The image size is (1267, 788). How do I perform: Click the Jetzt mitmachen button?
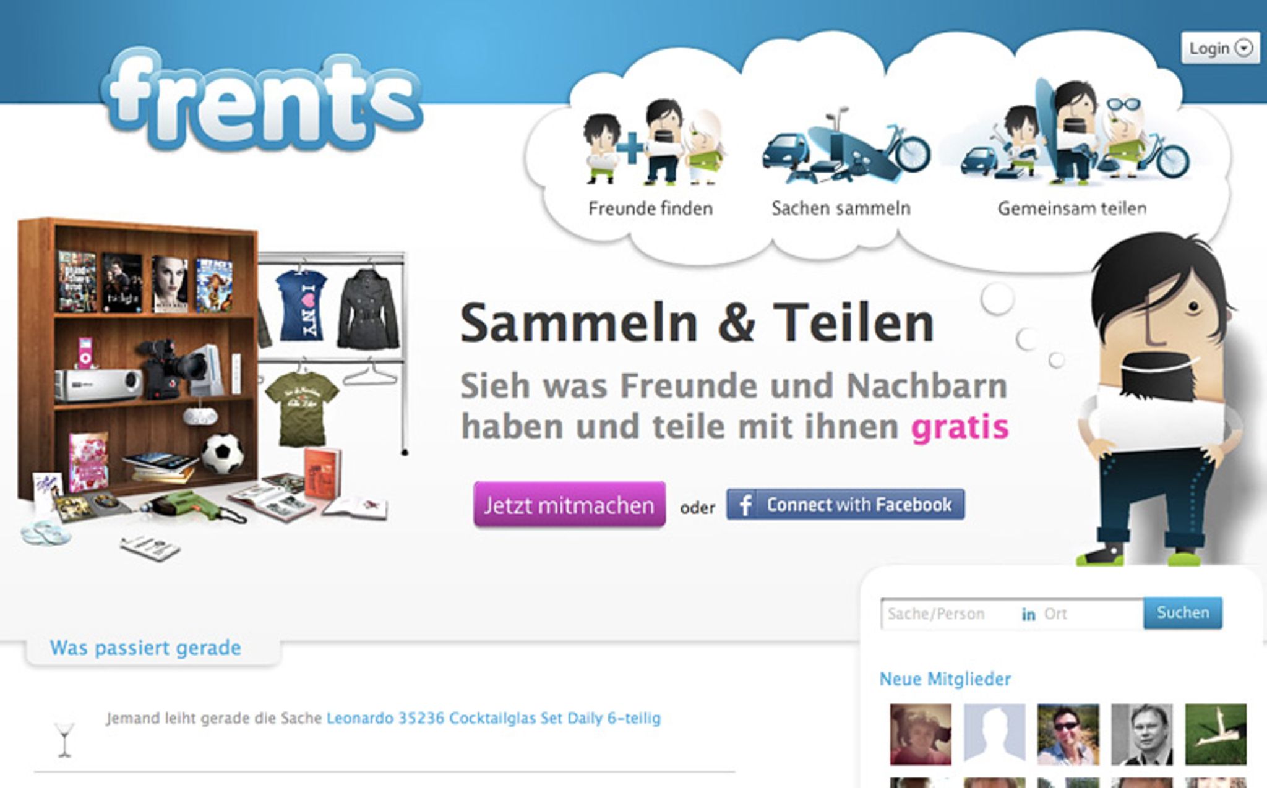pyautogui.click(x=569, y=505)
